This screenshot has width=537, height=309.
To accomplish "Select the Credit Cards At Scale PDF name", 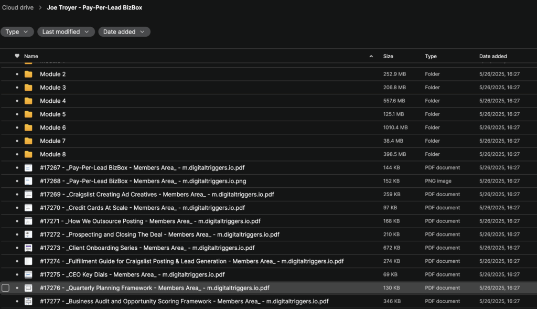I will click(143, 208).
